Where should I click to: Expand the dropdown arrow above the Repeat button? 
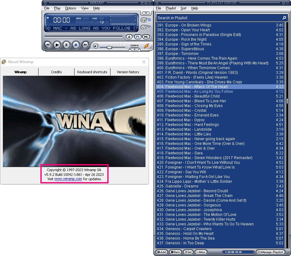[146, 13]
